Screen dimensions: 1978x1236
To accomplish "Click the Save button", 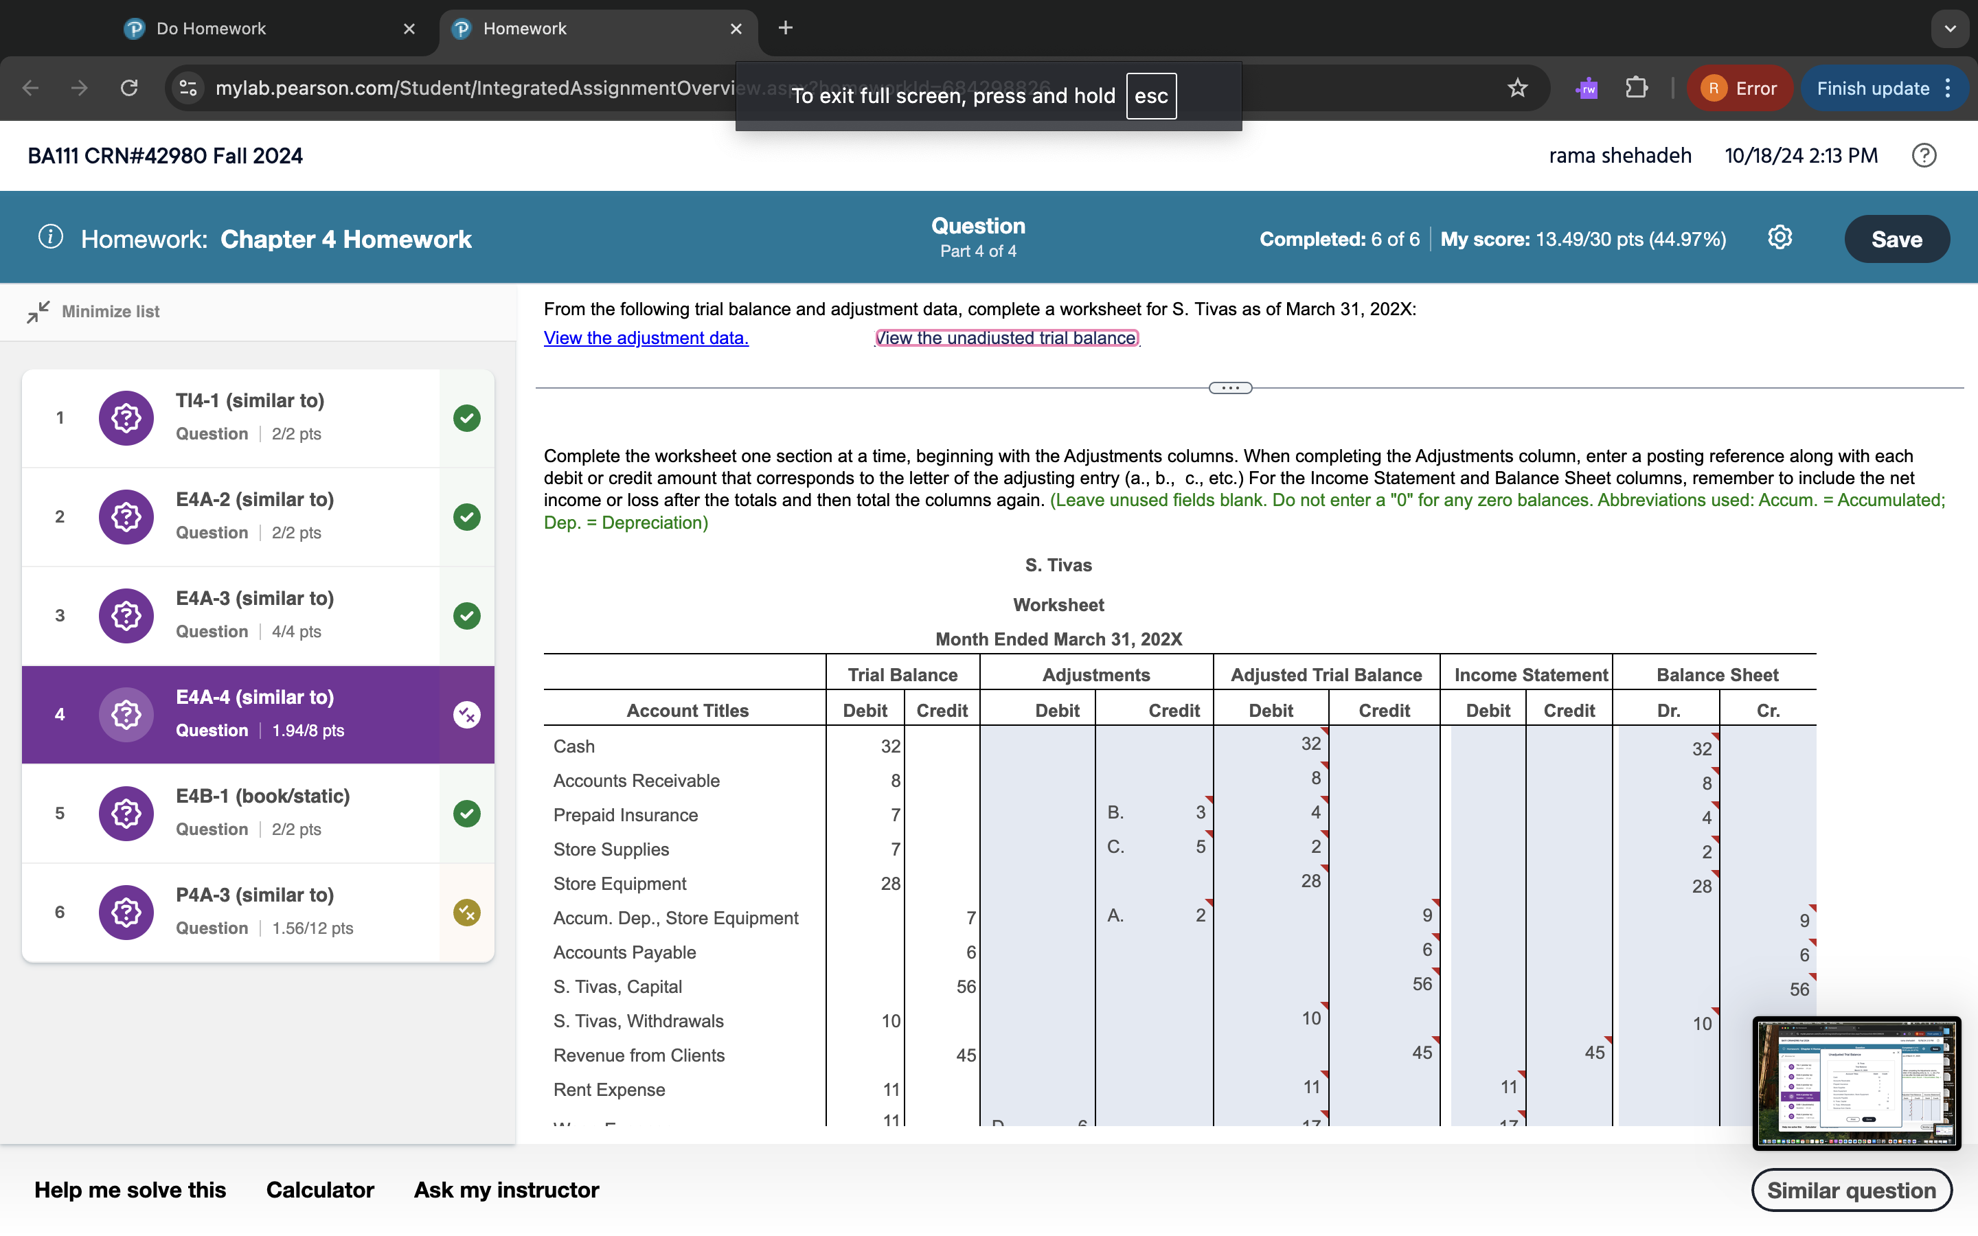I will pyautogui.click(x=1896, y=240).
